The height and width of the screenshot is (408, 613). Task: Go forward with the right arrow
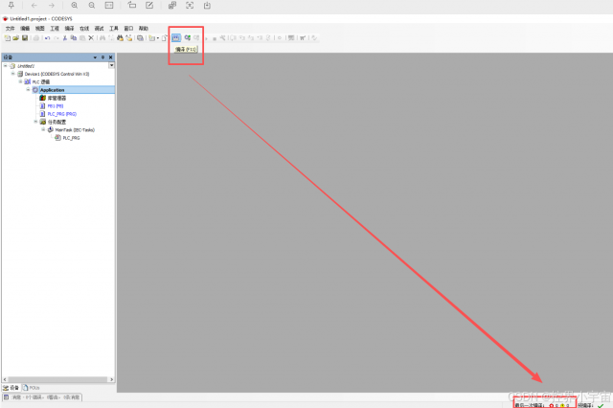click(51, 5)
